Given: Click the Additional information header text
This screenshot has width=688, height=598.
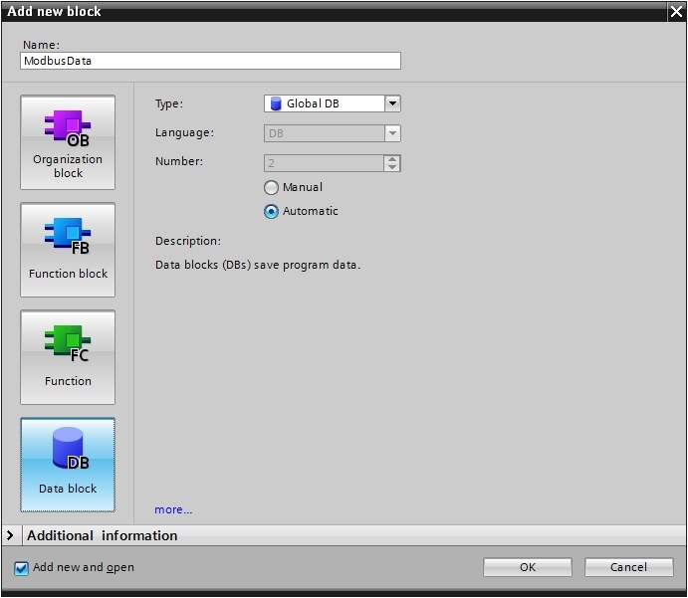Looking at the screenshot, I should click(103, 535).
